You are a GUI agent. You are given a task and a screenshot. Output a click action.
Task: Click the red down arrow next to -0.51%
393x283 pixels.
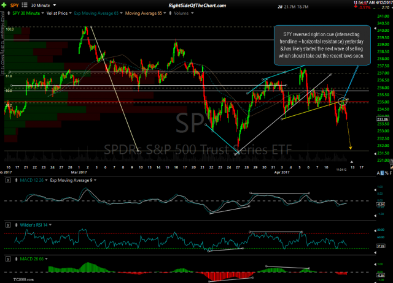coord(356,6)
